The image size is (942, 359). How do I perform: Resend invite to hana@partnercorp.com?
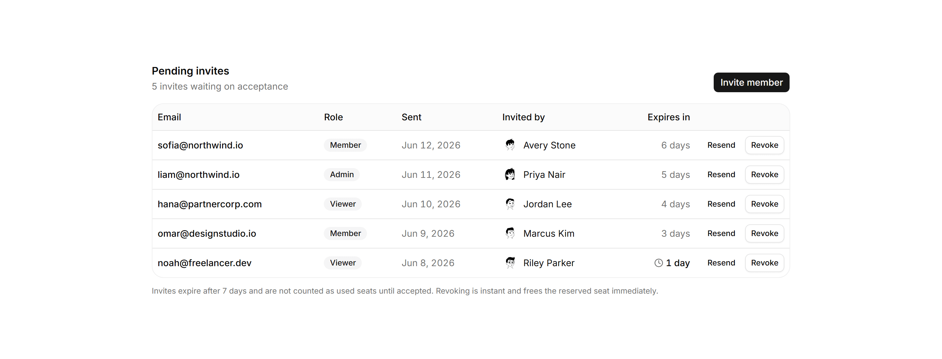click(x=721, y=204)
